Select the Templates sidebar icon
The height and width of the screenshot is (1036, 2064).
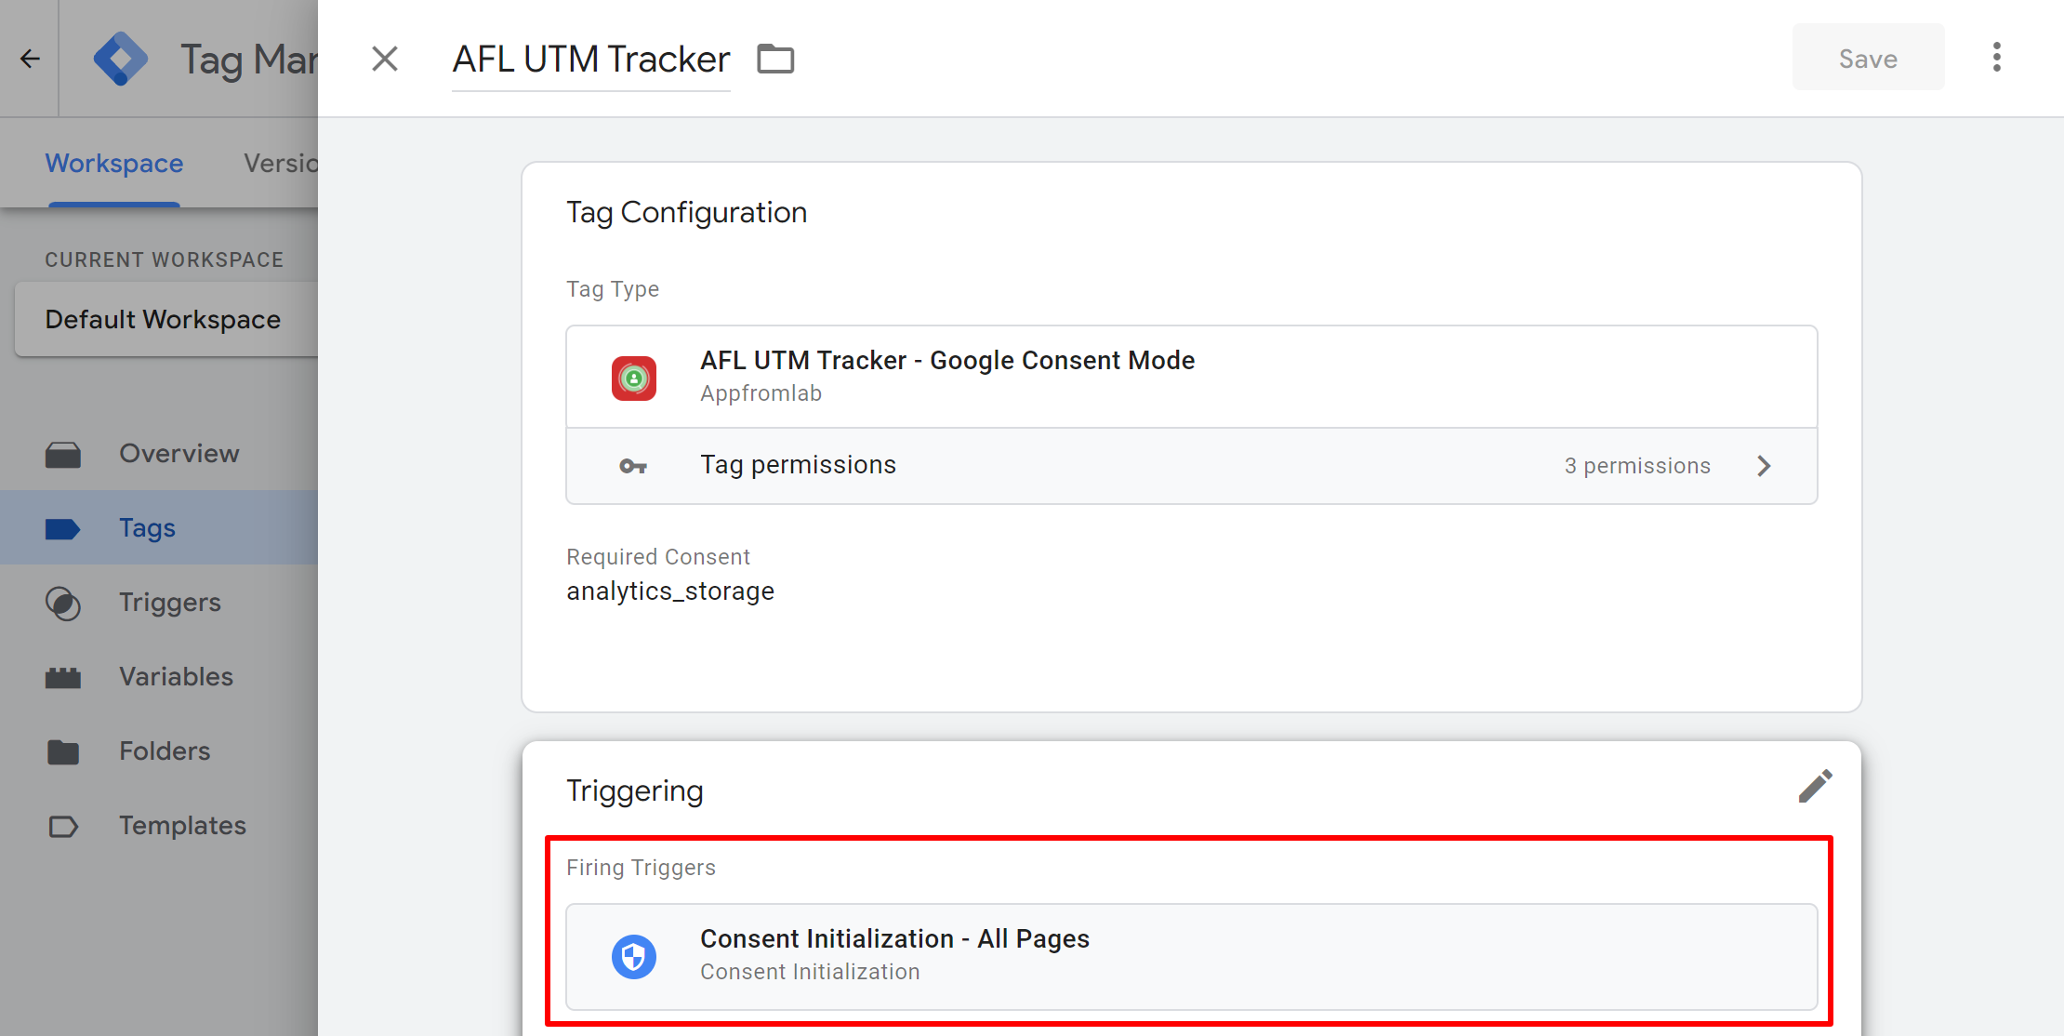pos(62,826)
